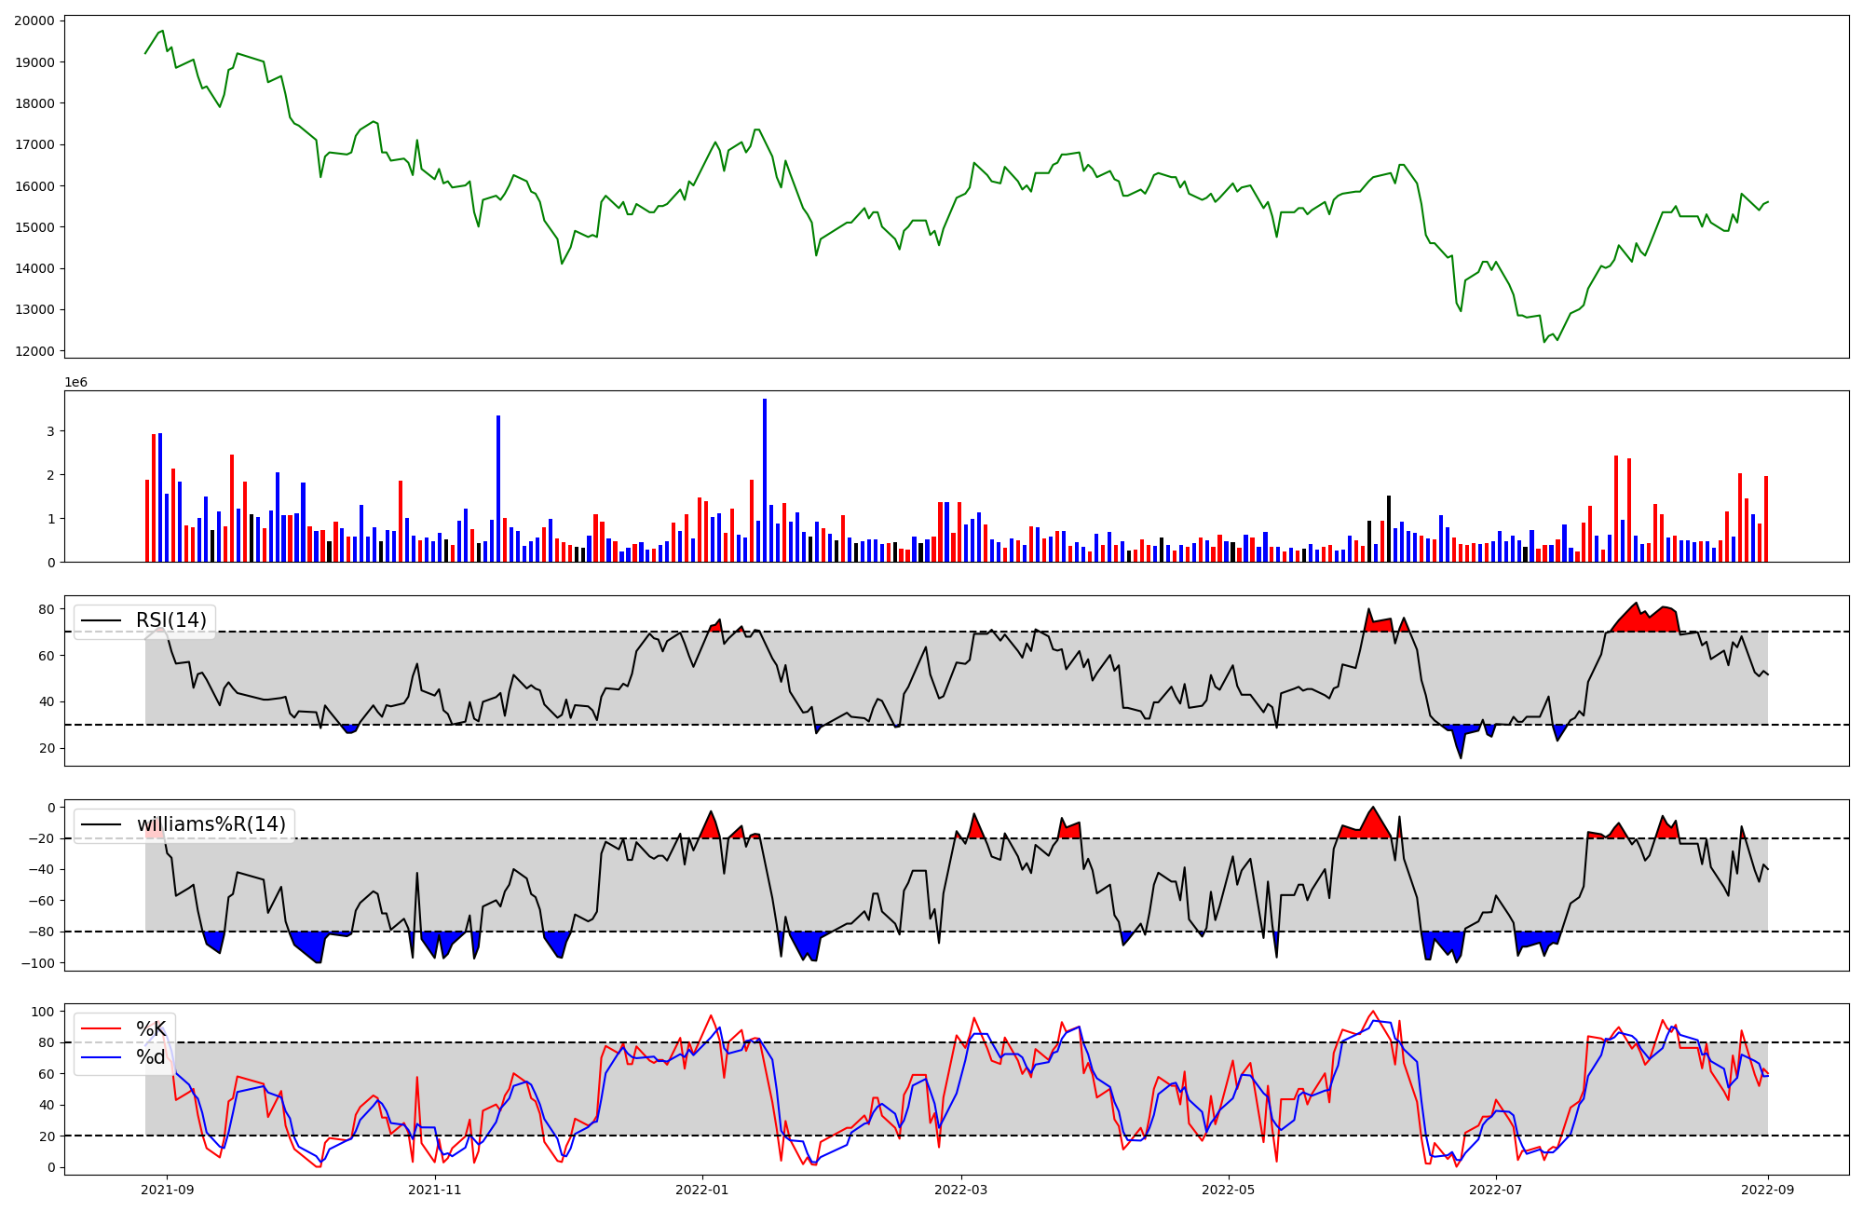Click the 80 tick on RSI axis
The width and height of the screenshot is (1863, 1211).
coord(47,609)
